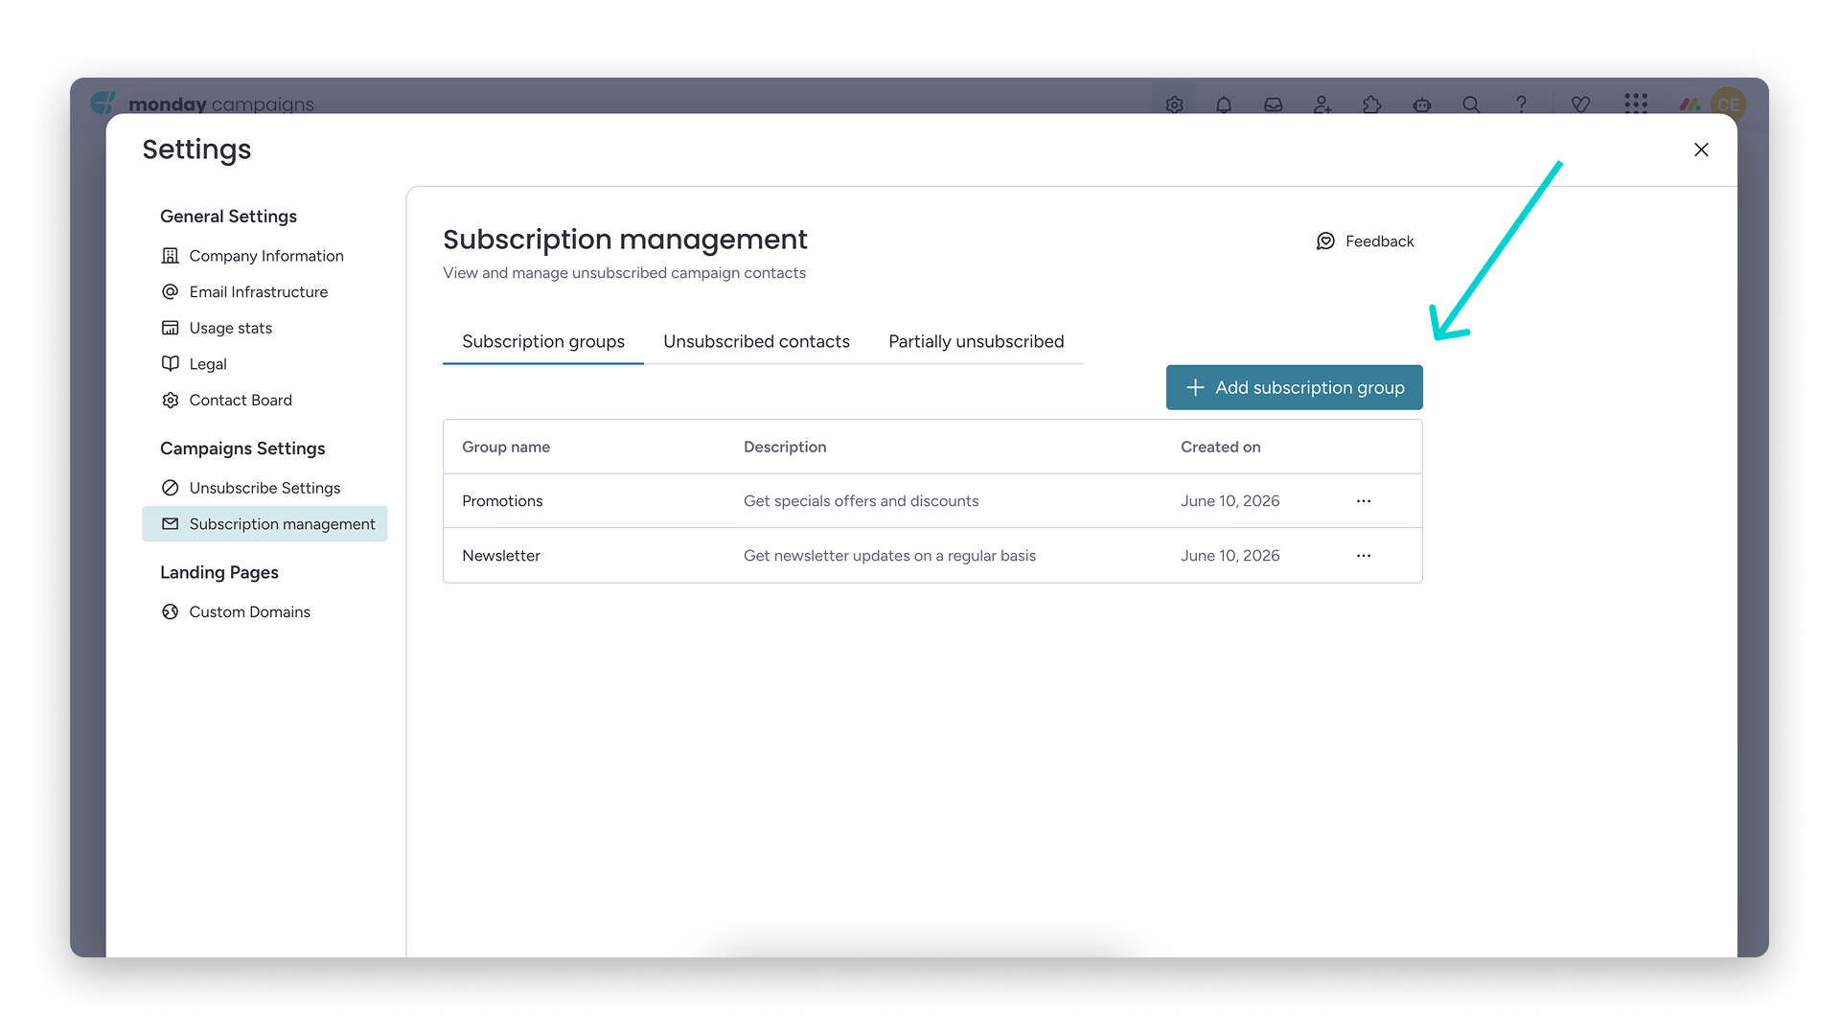Click the help question mark icon
The width and height of the screenshot is (1840, 1035).
[x=1521, y=104]
